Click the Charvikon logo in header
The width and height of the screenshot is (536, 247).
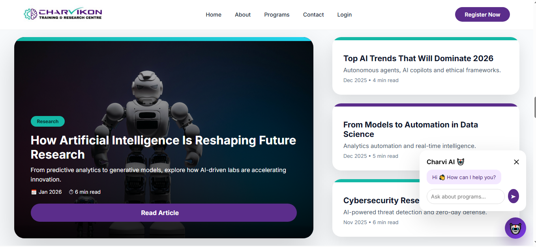[x=63, y=14]
